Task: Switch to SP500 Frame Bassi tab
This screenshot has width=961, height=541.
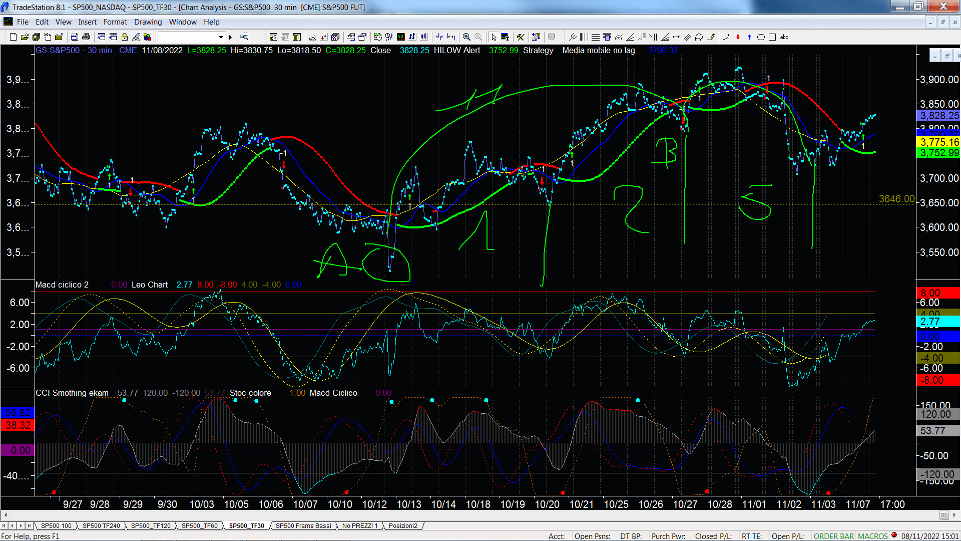Action: (x=303, y=525)
